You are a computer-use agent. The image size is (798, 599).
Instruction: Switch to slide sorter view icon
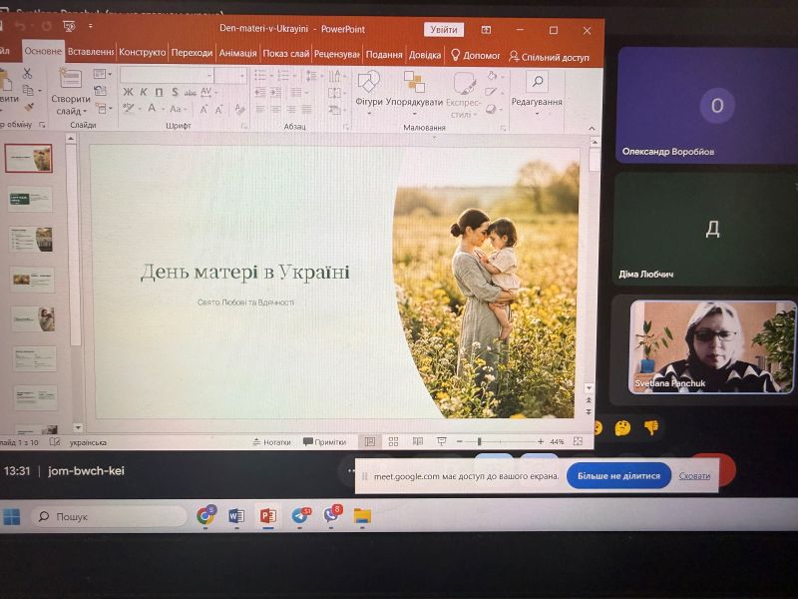coord(393,441)
